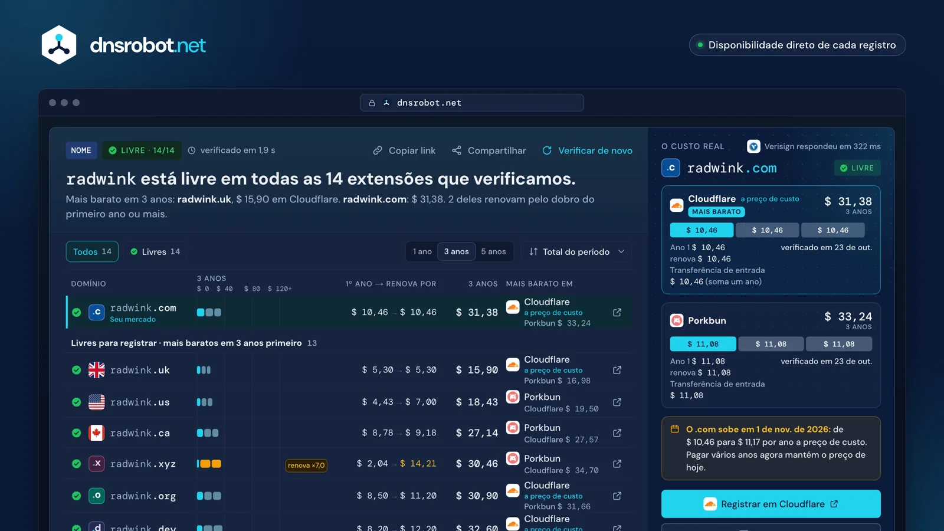The height and width of the screenshot is (531, 944).
Task: Click the dnsrobot.net hexagon logo
Action: tap(59, 45)
